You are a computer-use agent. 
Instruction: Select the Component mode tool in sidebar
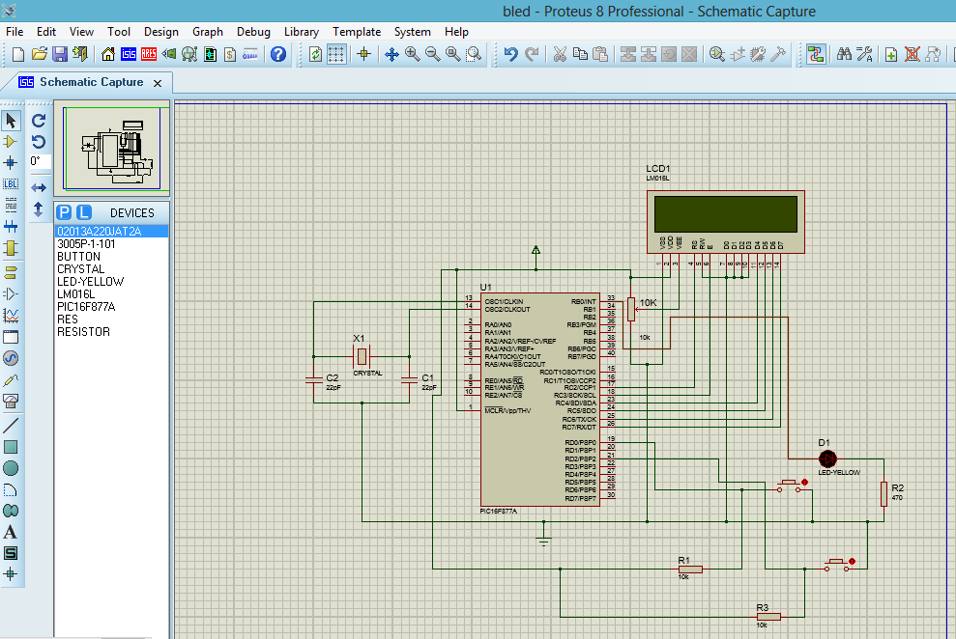coord(11,142)
